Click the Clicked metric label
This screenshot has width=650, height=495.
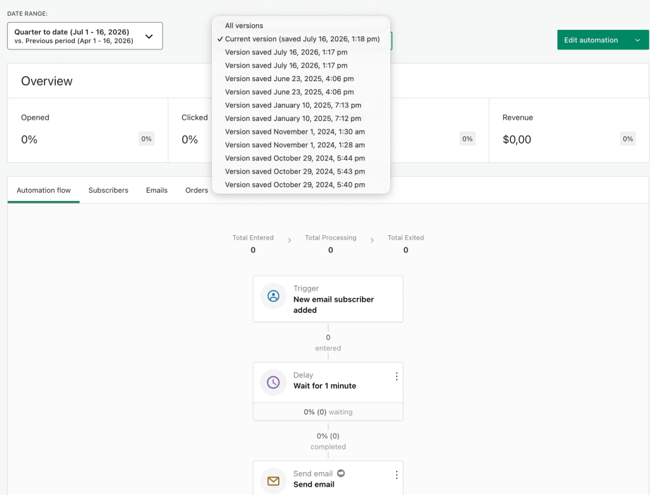click(x=194, y=117)
